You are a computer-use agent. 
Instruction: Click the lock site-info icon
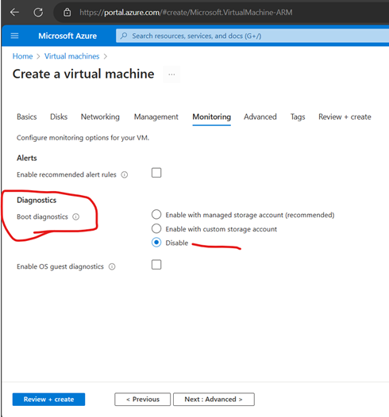[x=67, y=12]
